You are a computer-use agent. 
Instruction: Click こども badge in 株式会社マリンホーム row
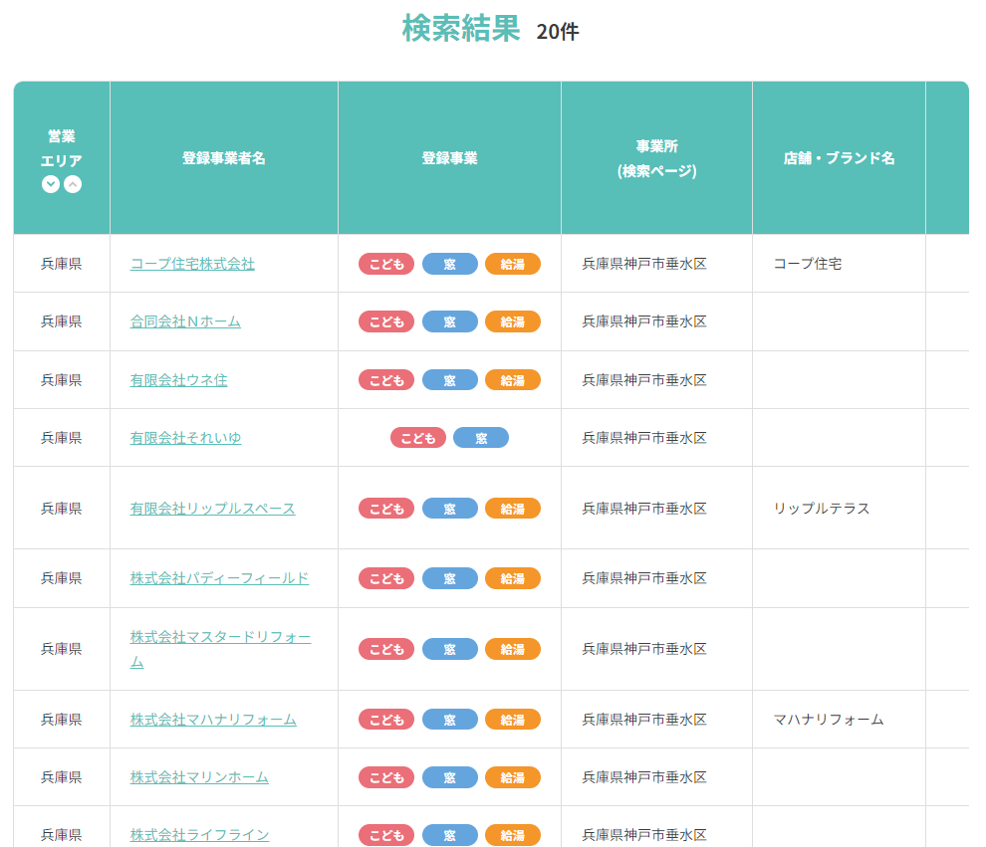click(386, 777)
